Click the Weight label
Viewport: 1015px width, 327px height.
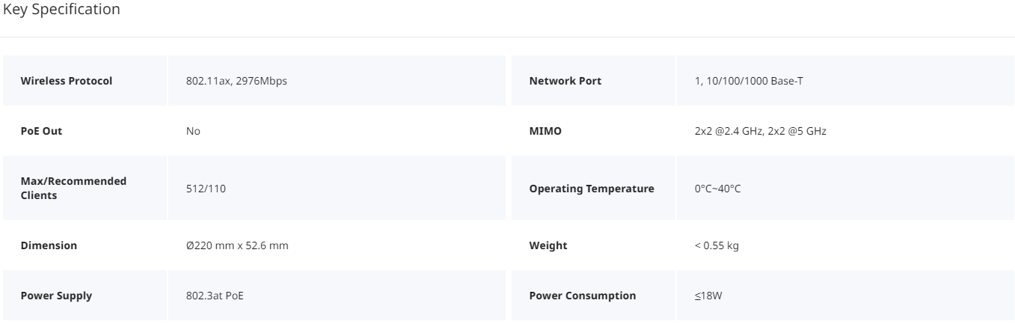[x=548, y=245]
